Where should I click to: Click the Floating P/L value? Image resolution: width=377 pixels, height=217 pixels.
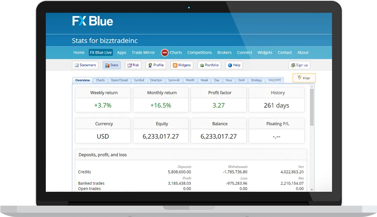tap(276, 137)
